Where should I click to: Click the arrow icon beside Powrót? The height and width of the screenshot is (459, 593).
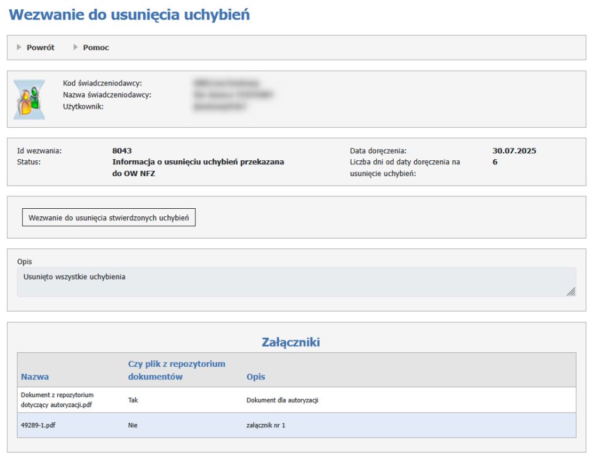(x=19, y=47)
